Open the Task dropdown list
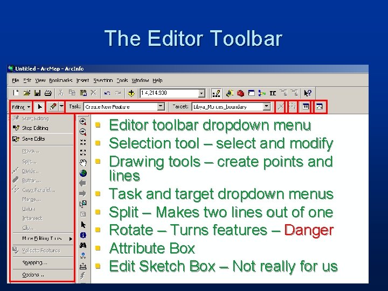Viewport: 388px width, 291px height. pos(161,106)
